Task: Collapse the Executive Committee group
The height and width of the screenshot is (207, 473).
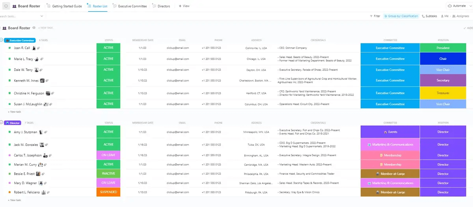Action: pyautogui.click(x=2, y=40)
